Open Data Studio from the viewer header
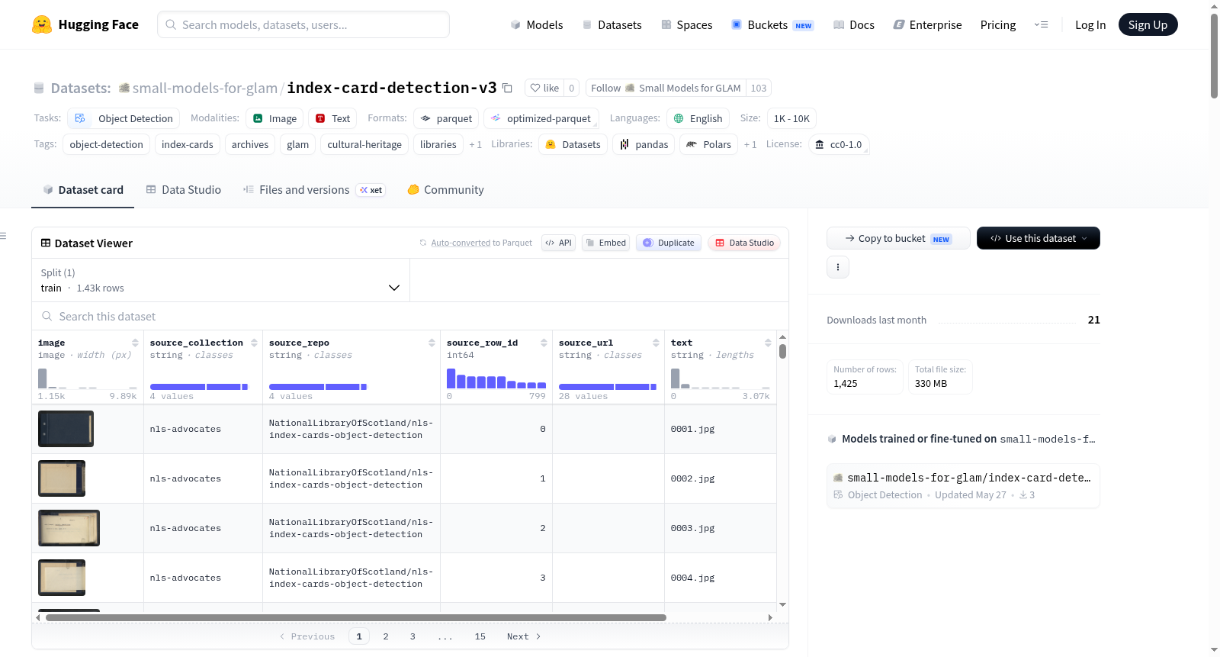This screenshot has width=1220, height=657. 744,243
